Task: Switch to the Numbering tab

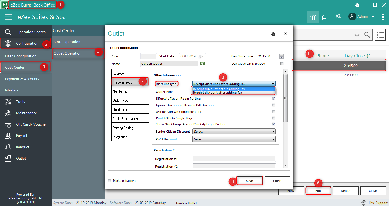Action: pyautogui.click(x=130, y=91)
